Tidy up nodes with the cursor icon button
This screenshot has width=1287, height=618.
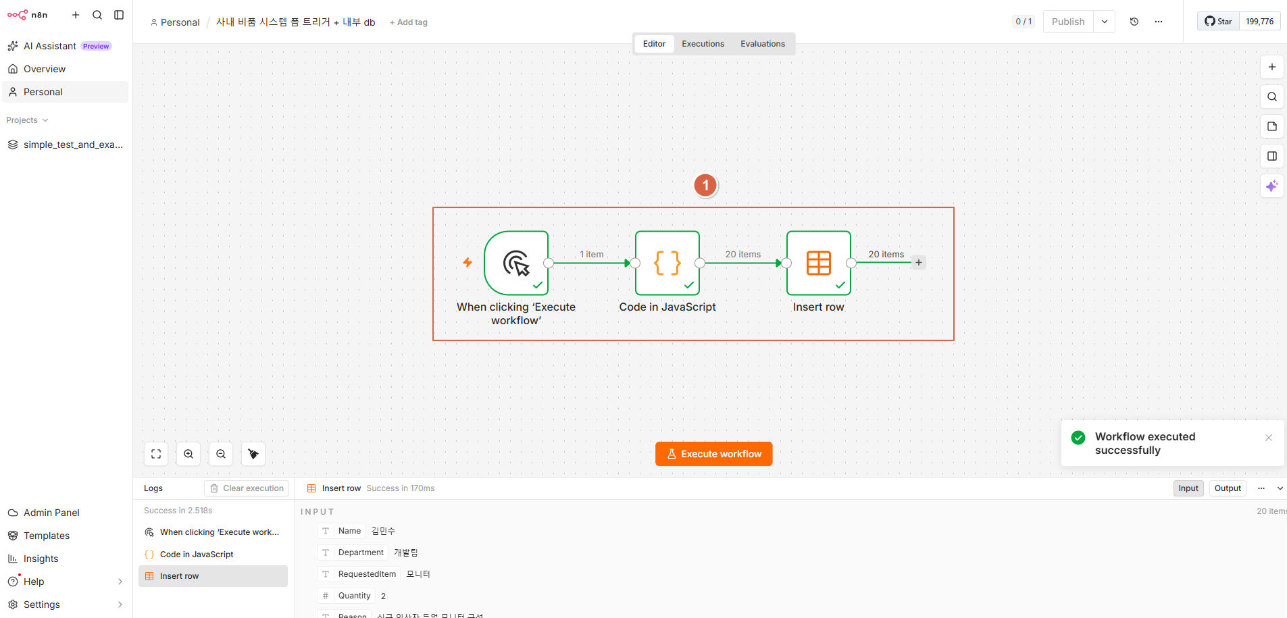[253, 454]
